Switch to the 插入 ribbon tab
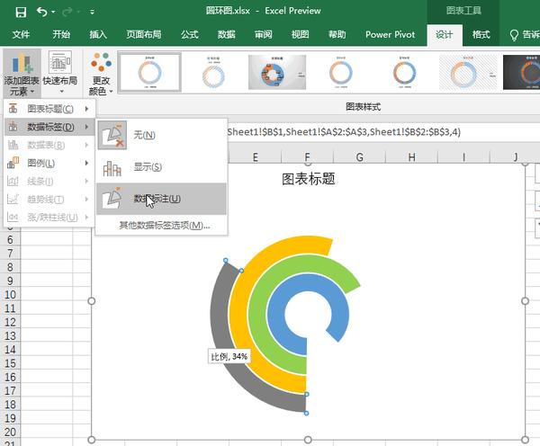The height and width of the screenshot is (446, 540). pos(98,34)
